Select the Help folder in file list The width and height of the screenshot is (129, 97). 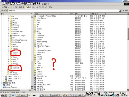point(38,23)
